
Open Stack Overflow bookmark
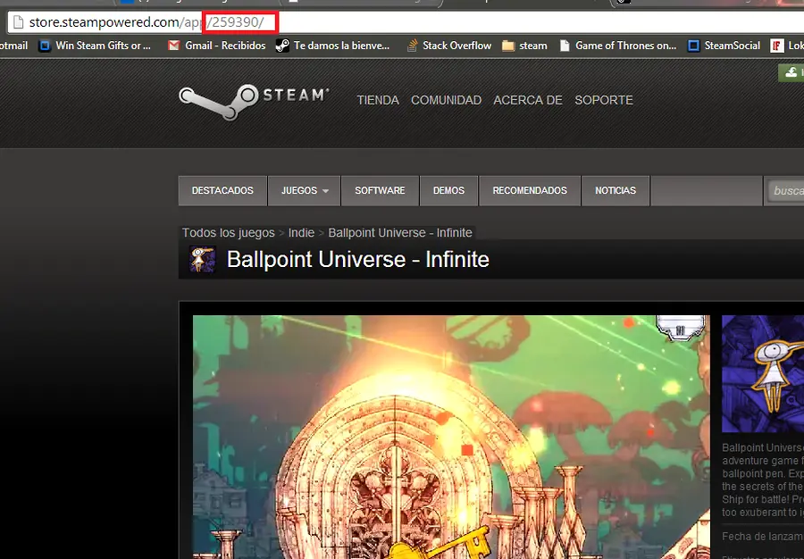pos(449,46)
